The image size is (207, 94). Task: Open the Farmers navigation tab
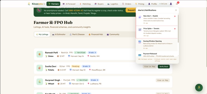tap(53, 4)
